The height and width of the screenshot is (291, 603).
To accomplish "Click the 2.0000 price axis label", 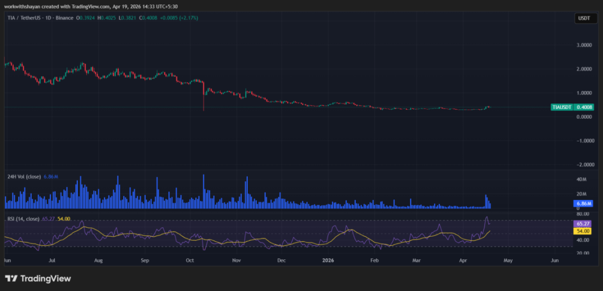I will click(583, 68).
